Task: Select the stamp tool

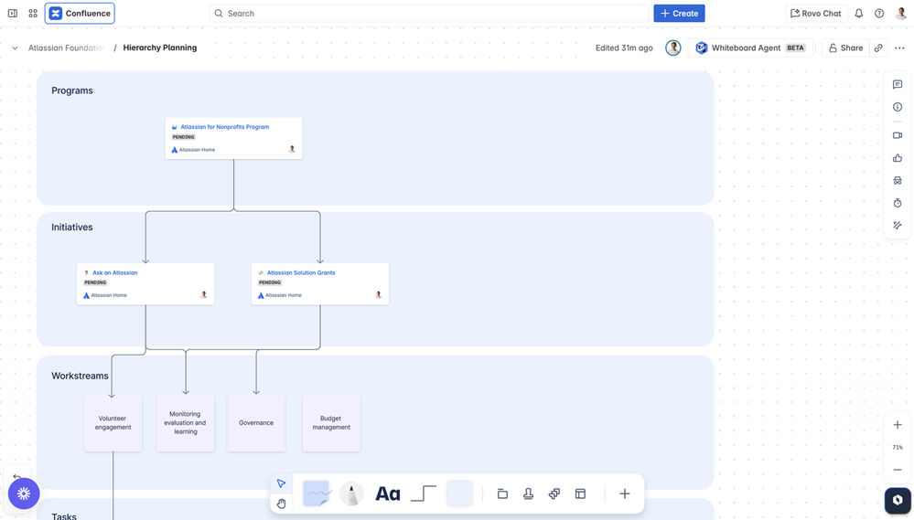Action: coord(528,493)
